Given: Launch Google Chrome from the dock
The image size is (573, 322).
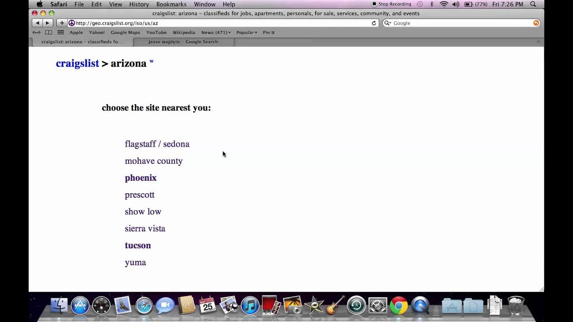Looking at the screenshot, I should pyautogui.click(x=399, y=305).
